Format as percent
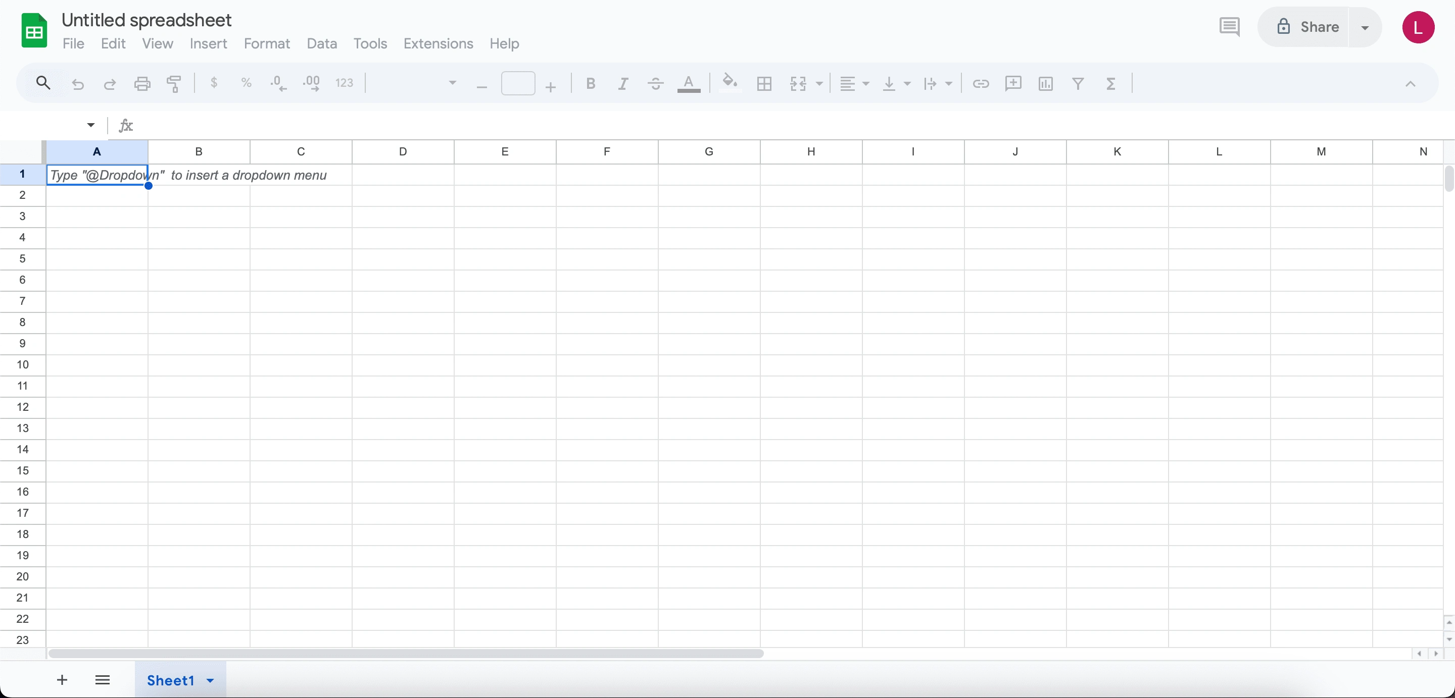 [x=246, y=83]
